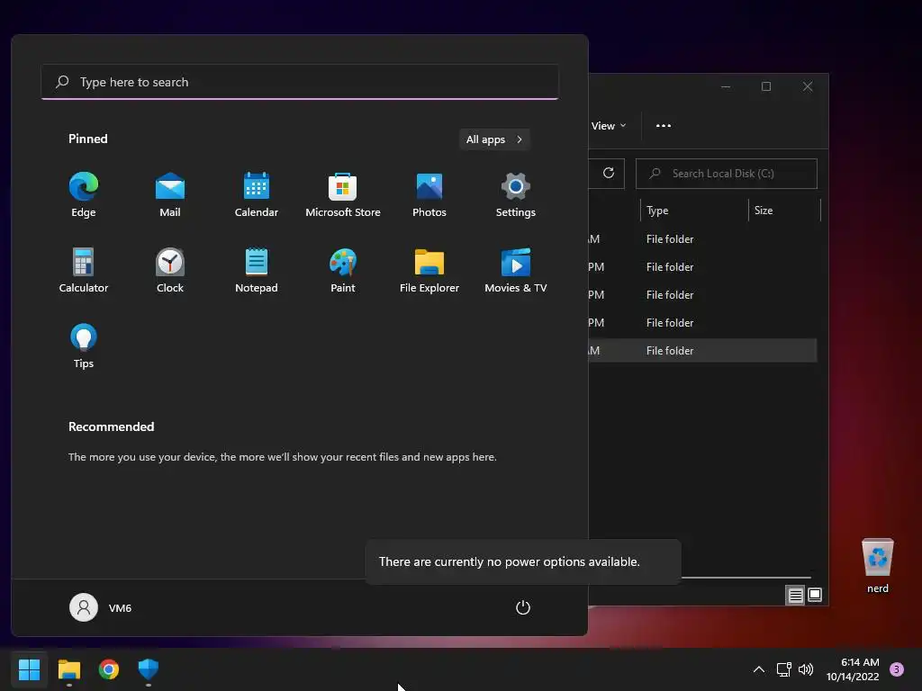The image size is (922, 691).
Task: Switch File Explorer to large icons view
Action: tap(815, 595)
